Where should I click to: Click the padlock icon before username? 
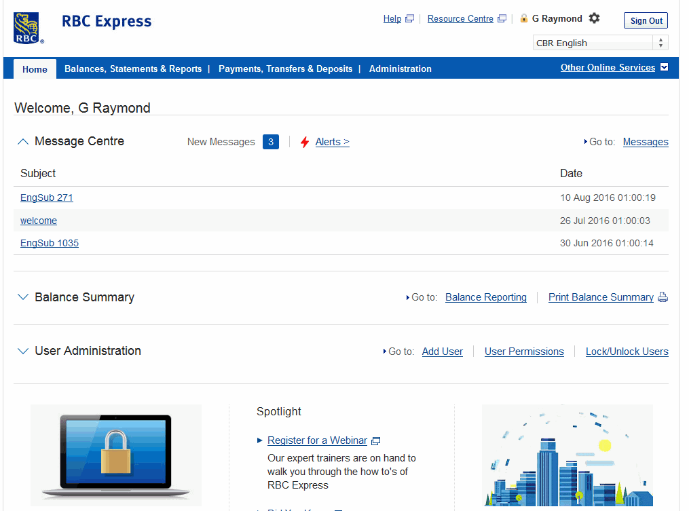click(523, 18)
